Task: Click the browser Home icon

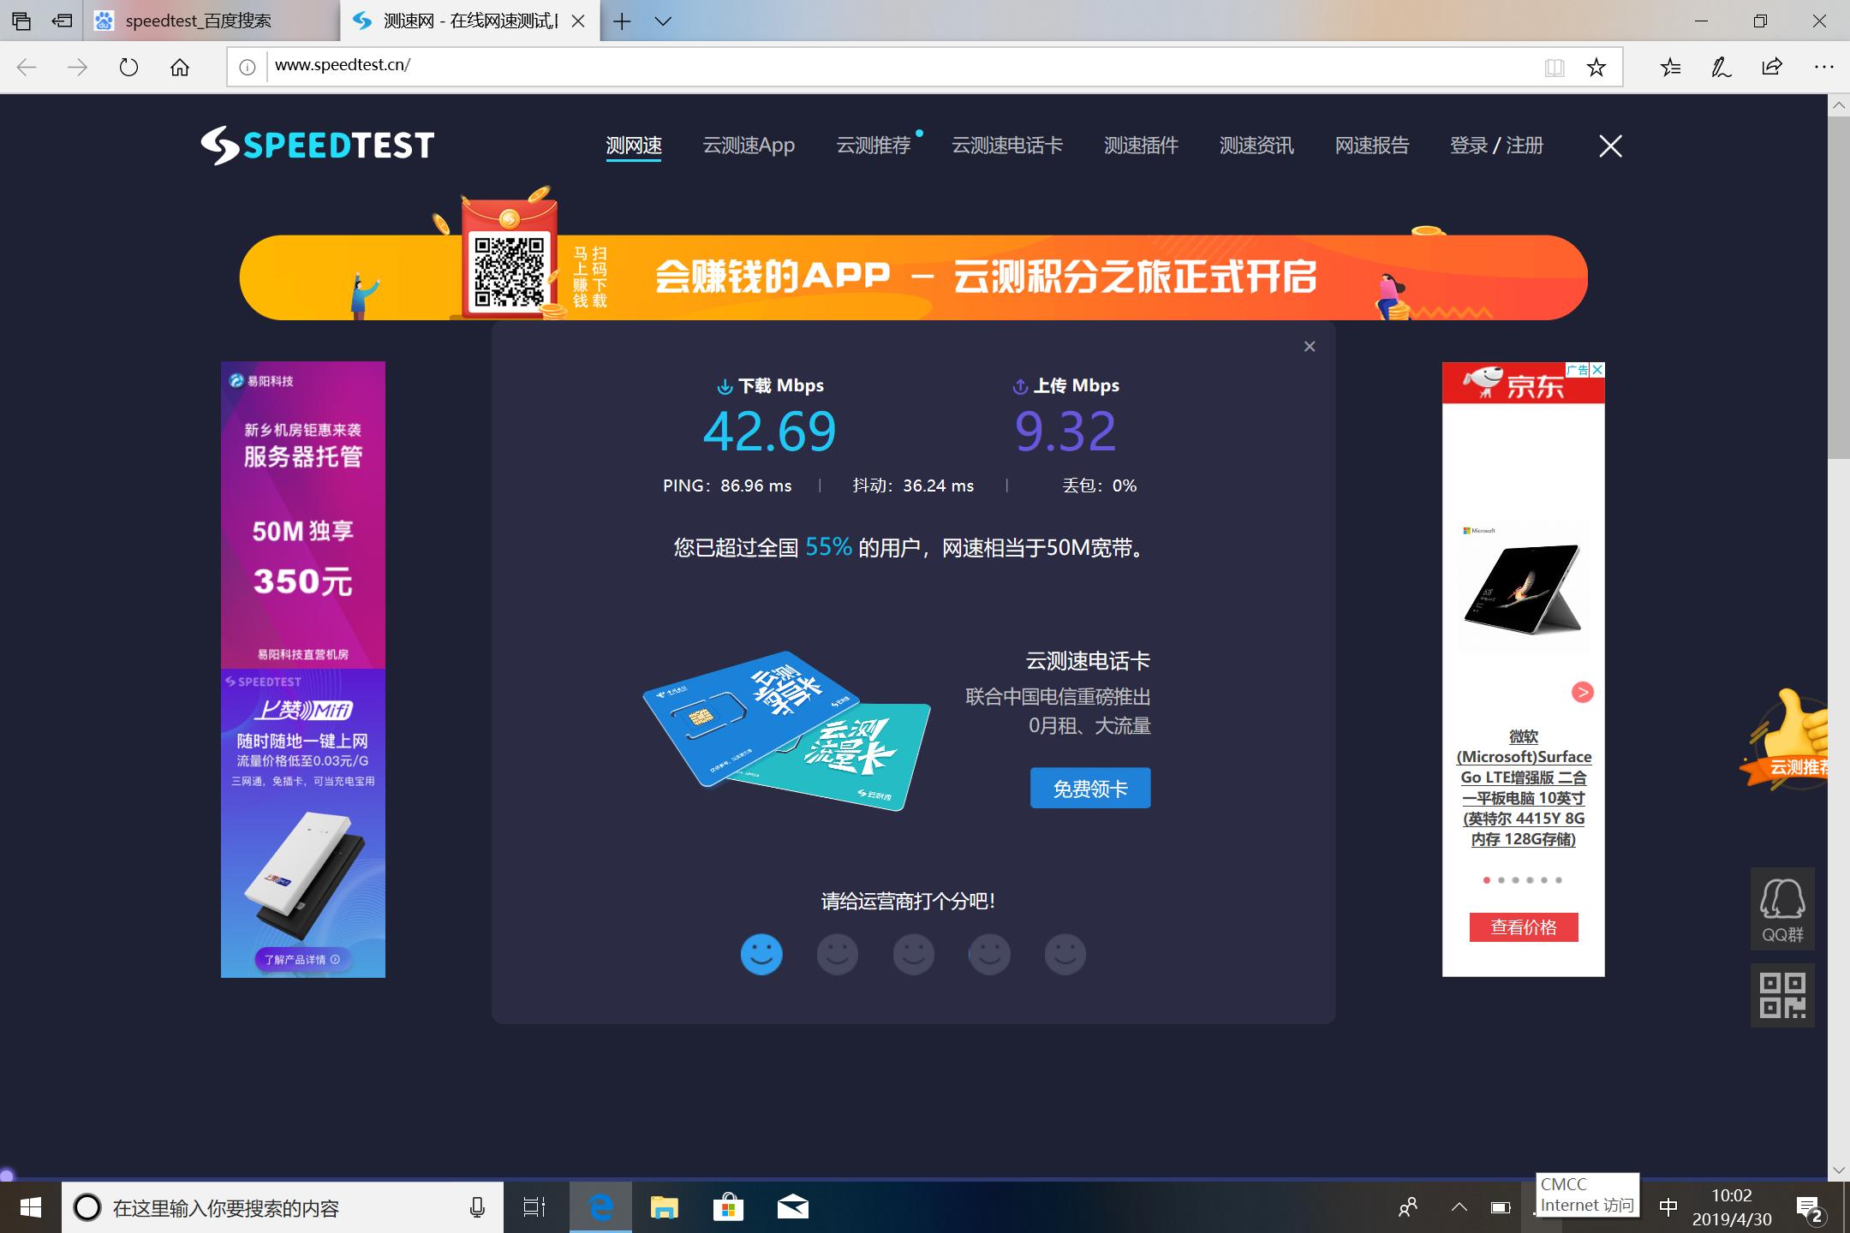Action: 180,66
